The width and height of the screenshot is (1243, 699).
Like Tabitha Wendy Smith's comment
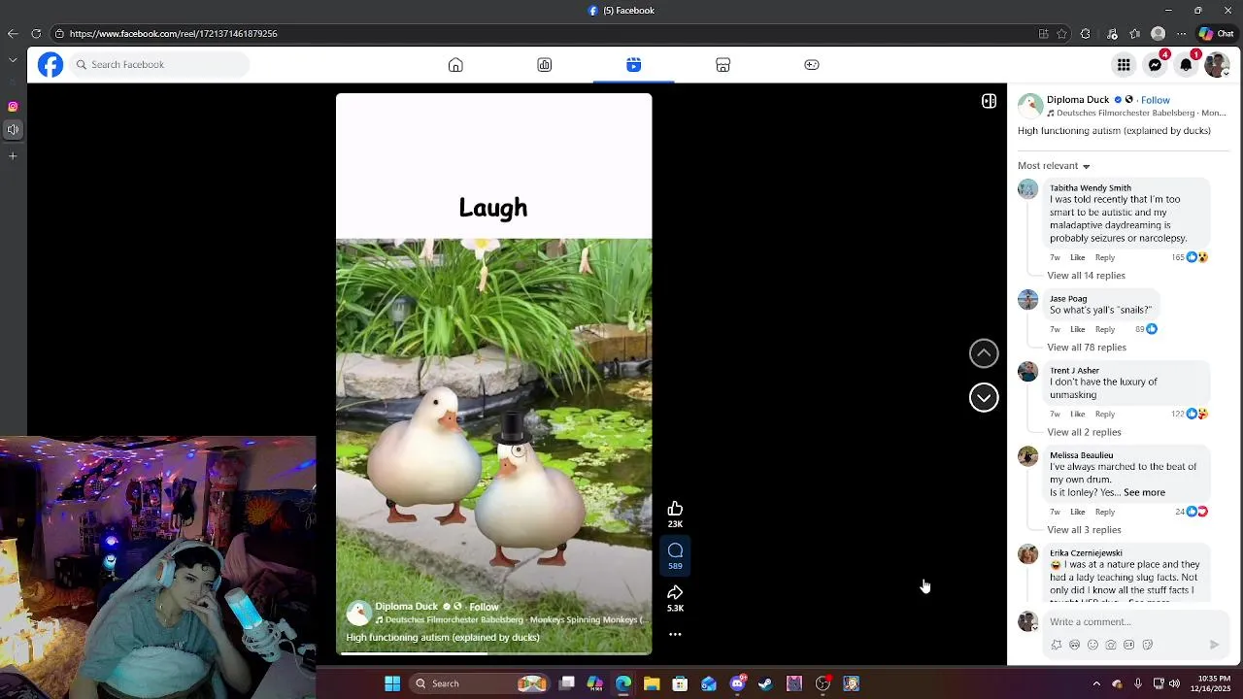pyautogui.click(x=1077, y=257)
